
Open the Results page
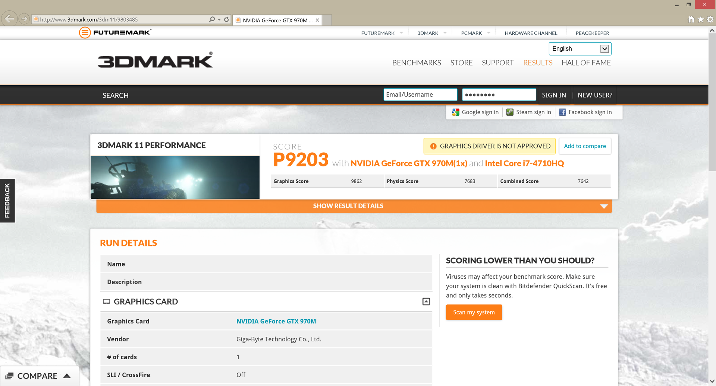[538, 63]
